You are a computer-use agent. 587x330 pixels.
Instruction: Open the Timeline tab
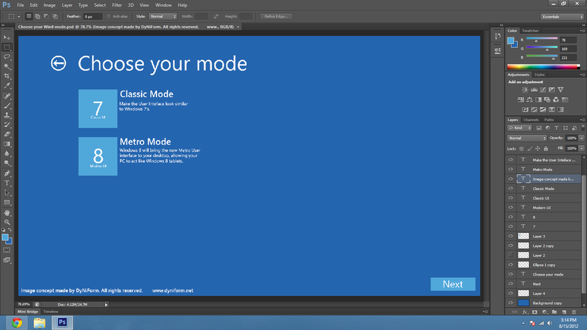tap(51, 311)
